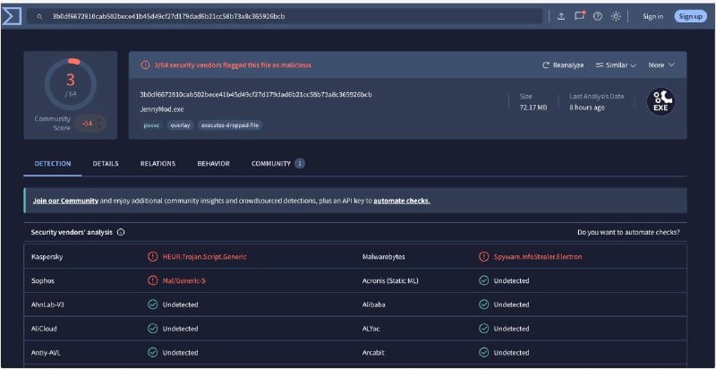
Task: Click the file hash in the summary panel
Action: pos(256,95)
